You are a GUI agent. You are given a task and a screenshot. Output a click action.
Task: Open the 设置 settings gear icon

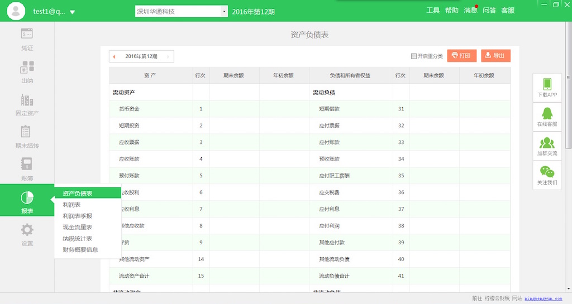pos(27,230)
